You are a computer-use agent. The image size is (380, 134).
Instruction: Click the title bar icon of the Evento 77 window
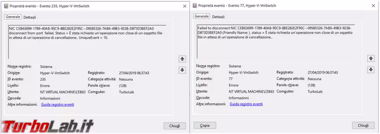(x=195, y=6)
